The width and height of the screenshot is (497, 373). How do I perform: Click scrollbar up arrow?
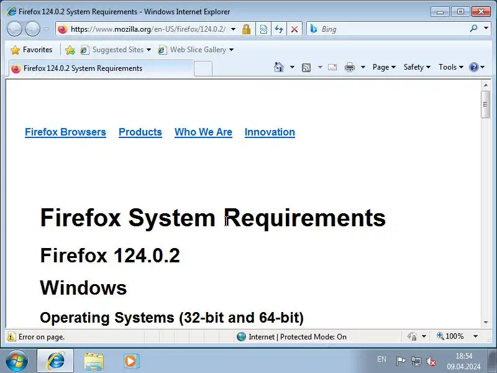[486, 85]
